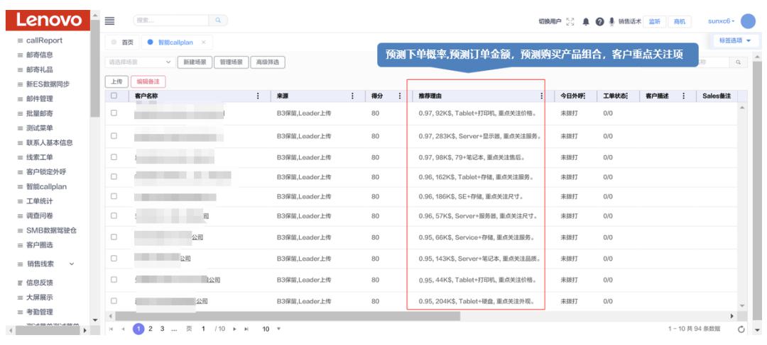The image size is (767, 345).
Task: Close the 智能callplan tab
Action: pyautogui.click(x=204, y=43)
